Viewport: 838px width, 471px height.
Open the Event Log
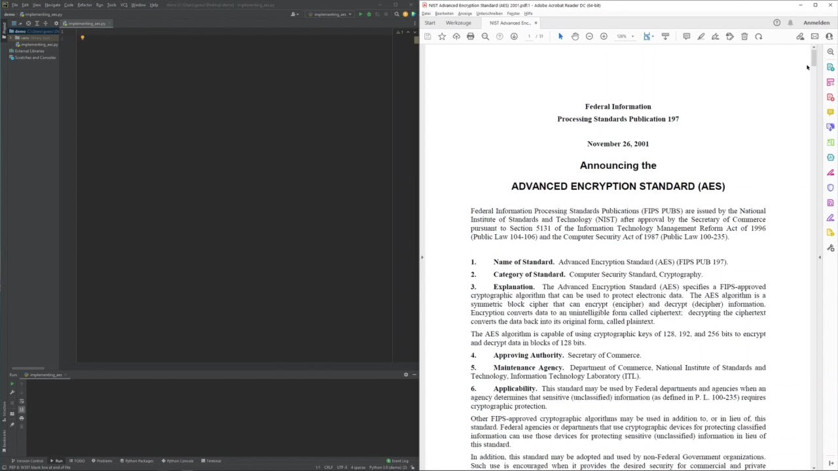[x=397, y=461]
